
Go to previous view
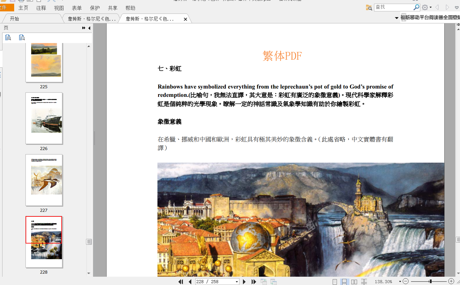tap(264, 282)
